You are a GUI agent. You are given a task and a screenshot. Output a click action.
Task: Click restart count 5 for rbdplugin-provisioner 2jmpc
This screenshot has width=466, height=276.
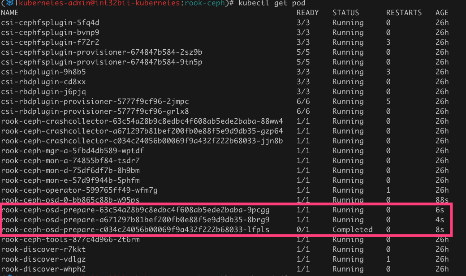point(388,102)
